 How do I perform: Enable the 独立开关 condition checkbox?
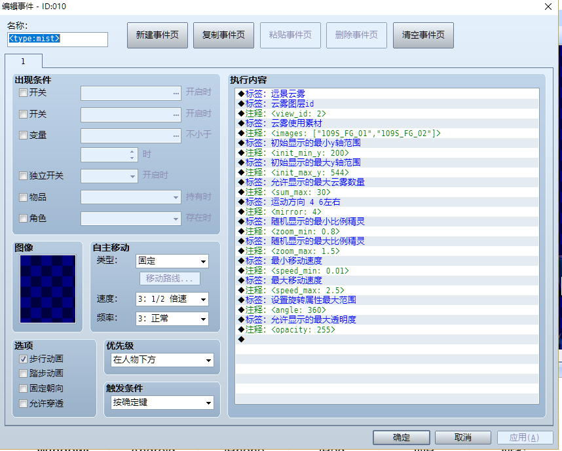click(x=24, y=176)
